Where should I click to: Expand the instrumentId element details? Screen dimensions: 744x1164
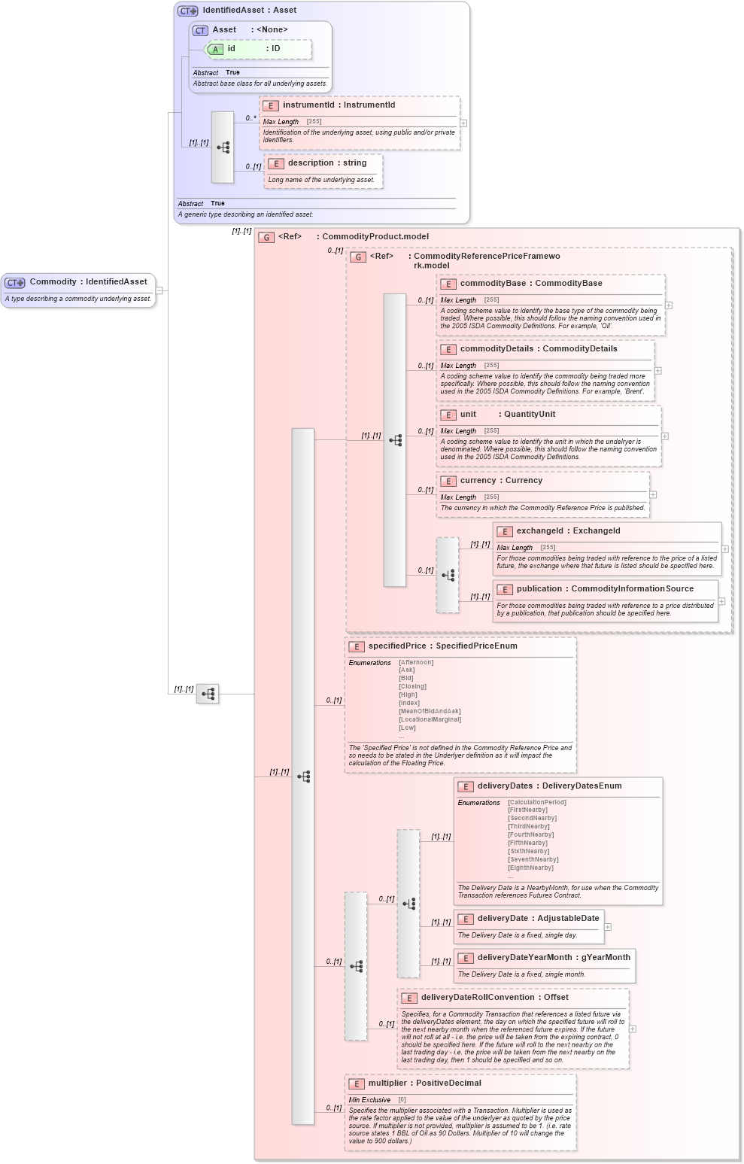(x=465, y=121)
